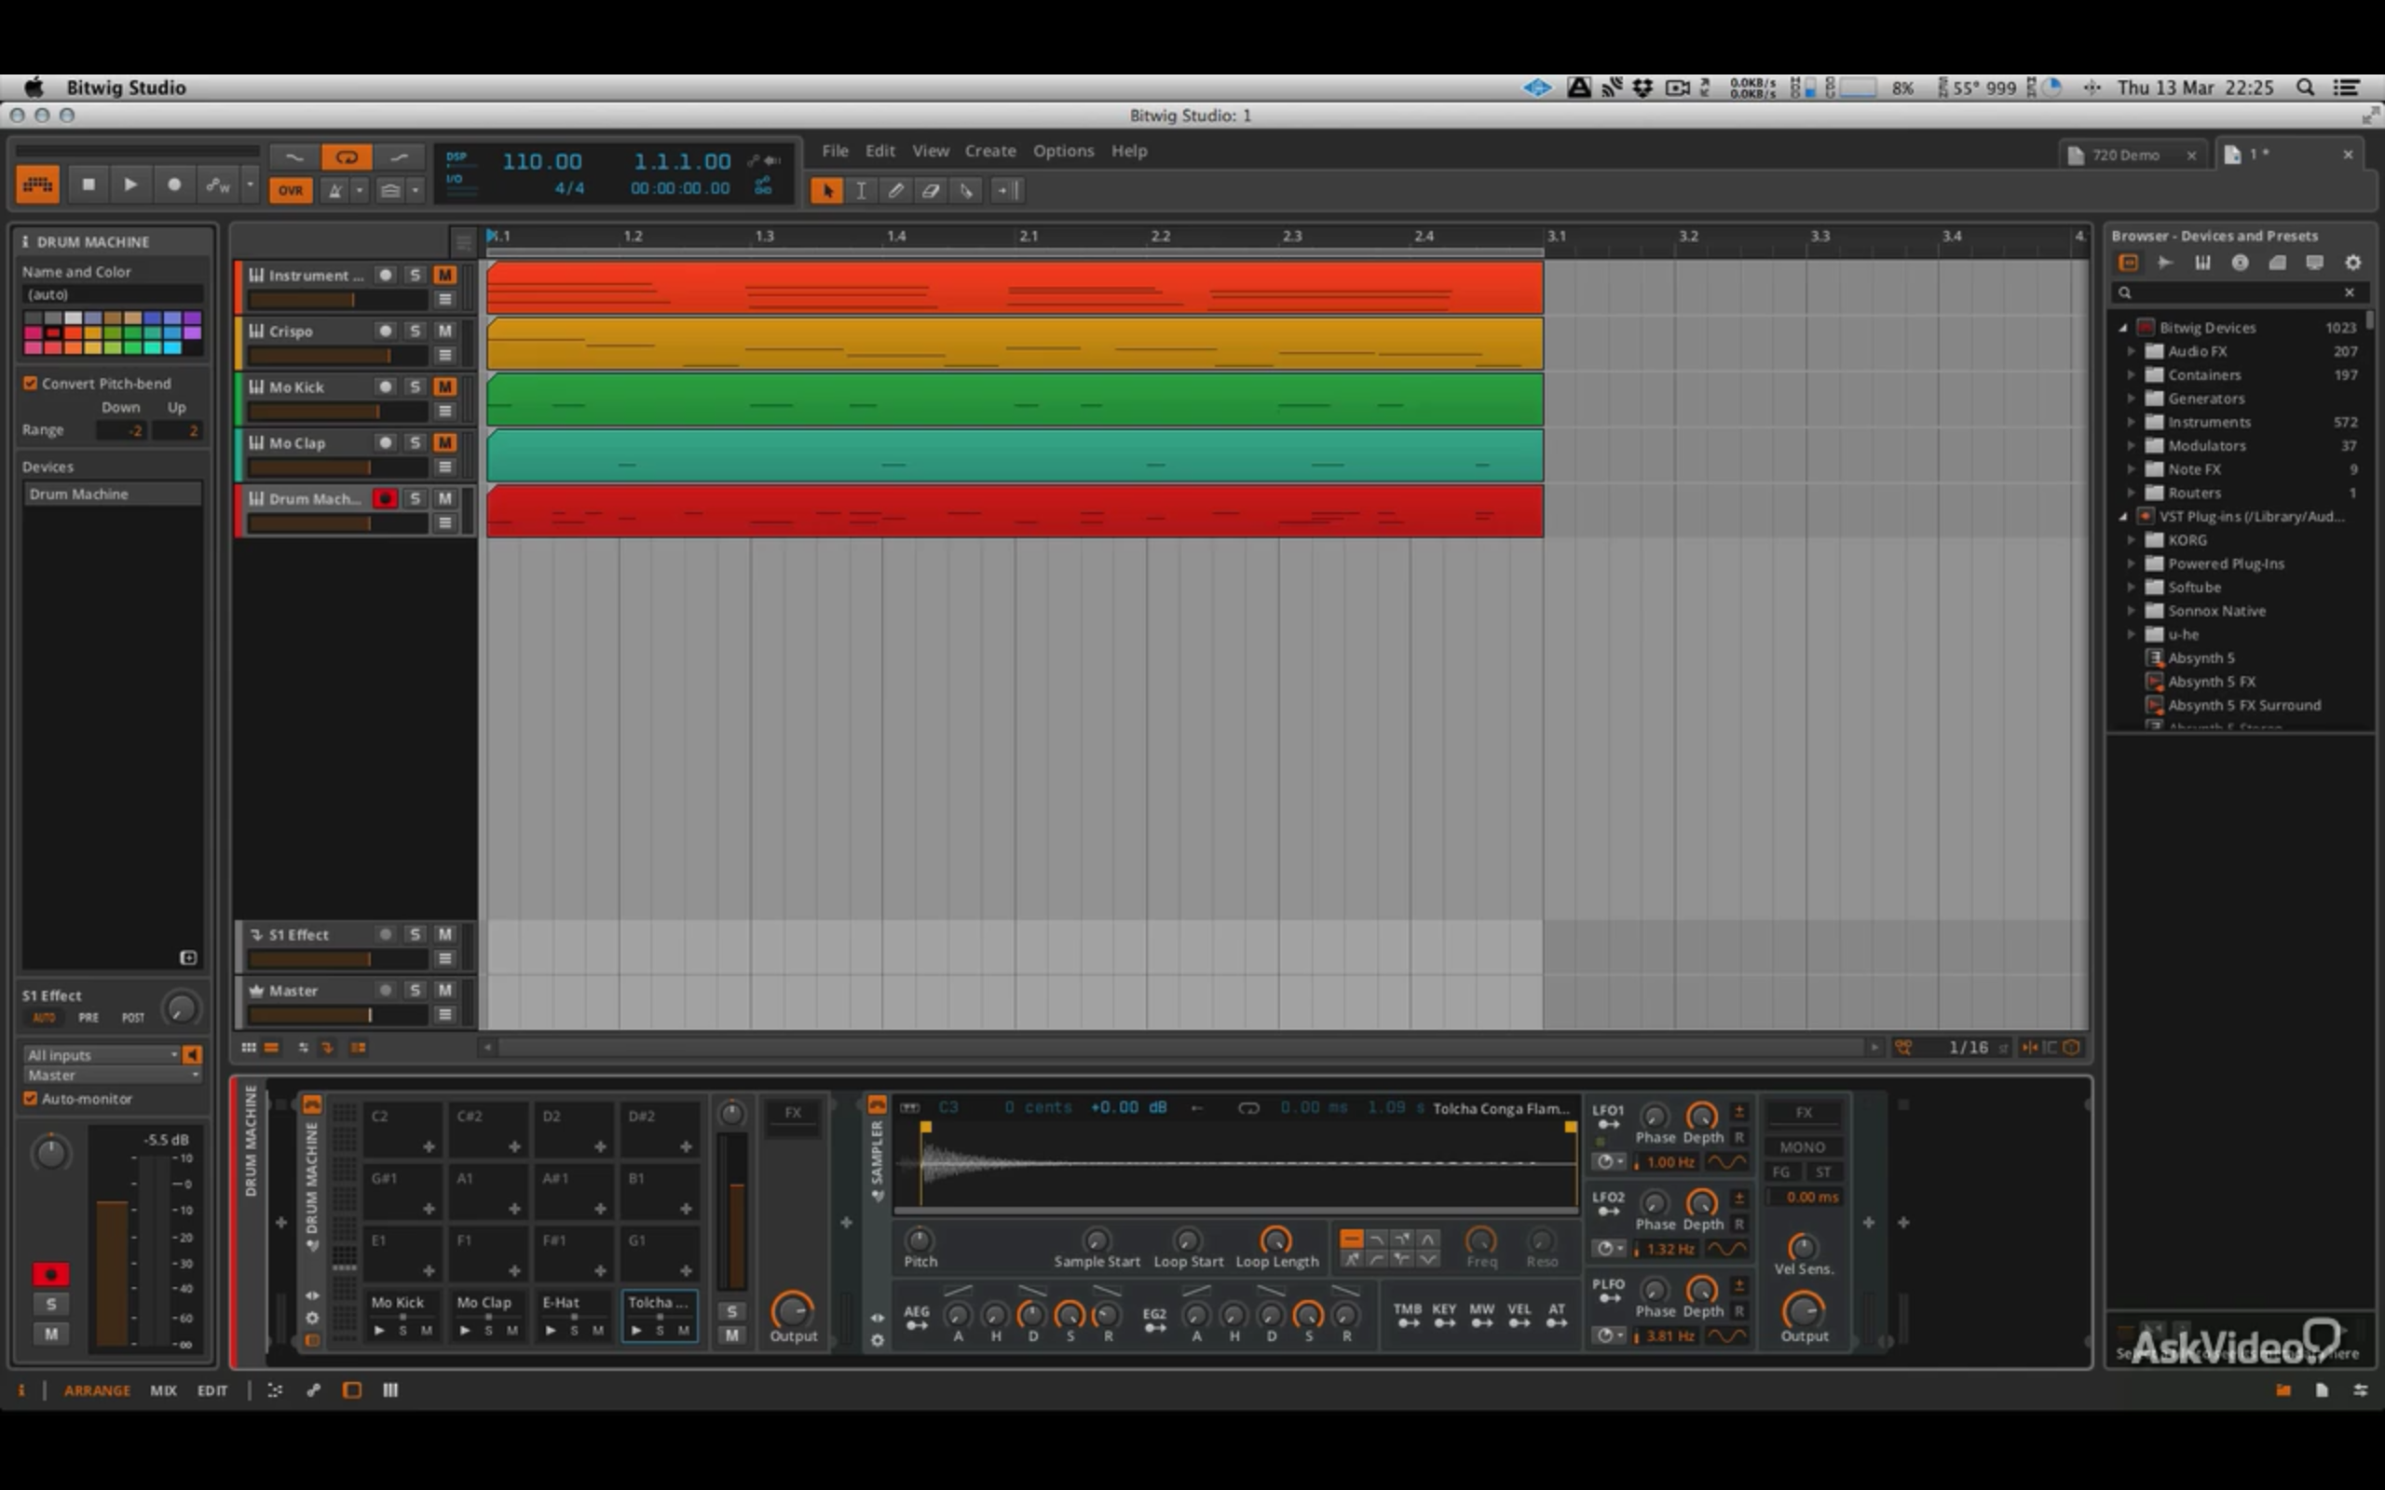The image size is (2385, 1490).
Task: Expand the Instruments folder in browser
Action: click(2132, 422)
